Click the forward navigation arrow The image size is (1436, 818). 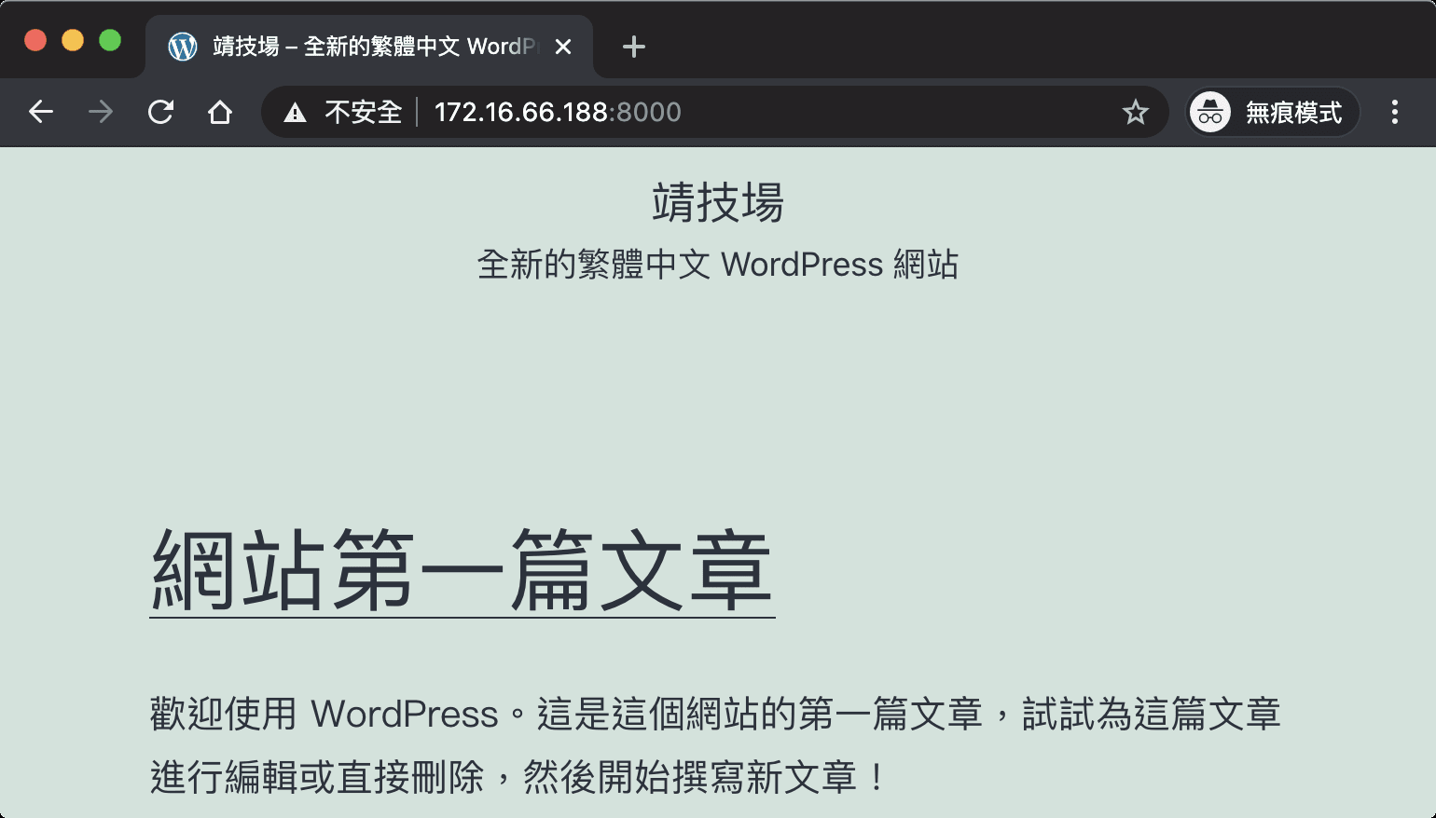(x=100, y=112)
